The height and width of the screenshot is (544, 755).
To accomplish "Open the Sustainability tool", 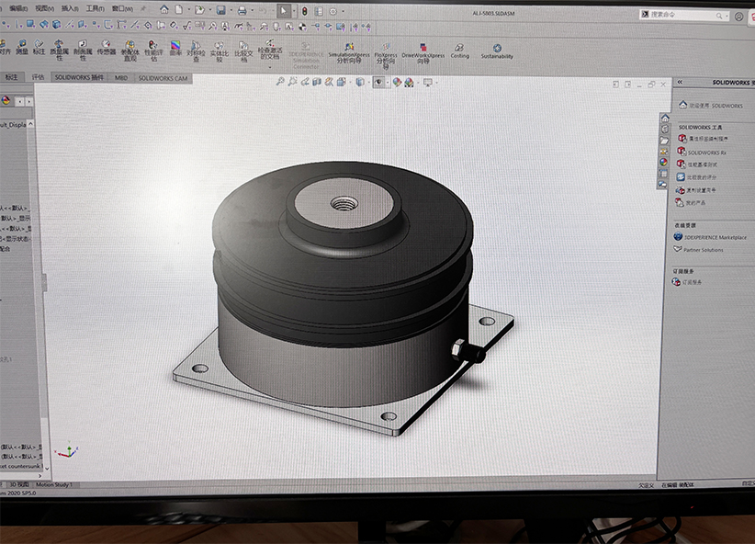I will point(497,51).
